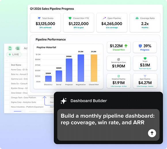This screenshot has height=149, width=167.
Task: Select the 'Acme Corp - Q1' row
Action: [x=16, y=70]
